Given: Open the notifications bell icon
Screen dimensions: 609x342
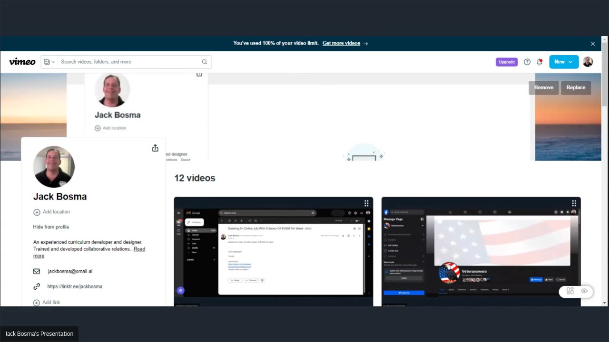Looking at the screenshot, I should pyautogui.click(x=540, y=62).
